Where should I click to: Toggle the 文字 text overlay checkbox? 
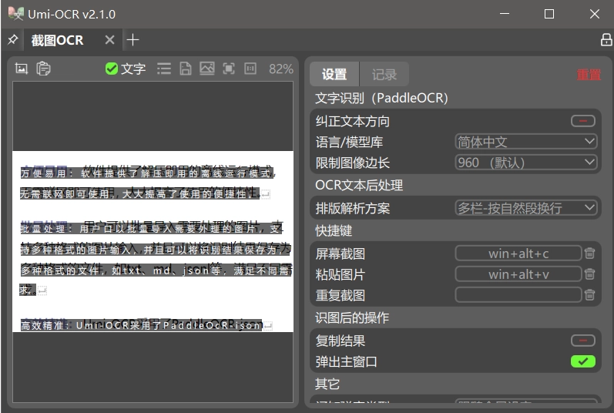pos(126,69)
